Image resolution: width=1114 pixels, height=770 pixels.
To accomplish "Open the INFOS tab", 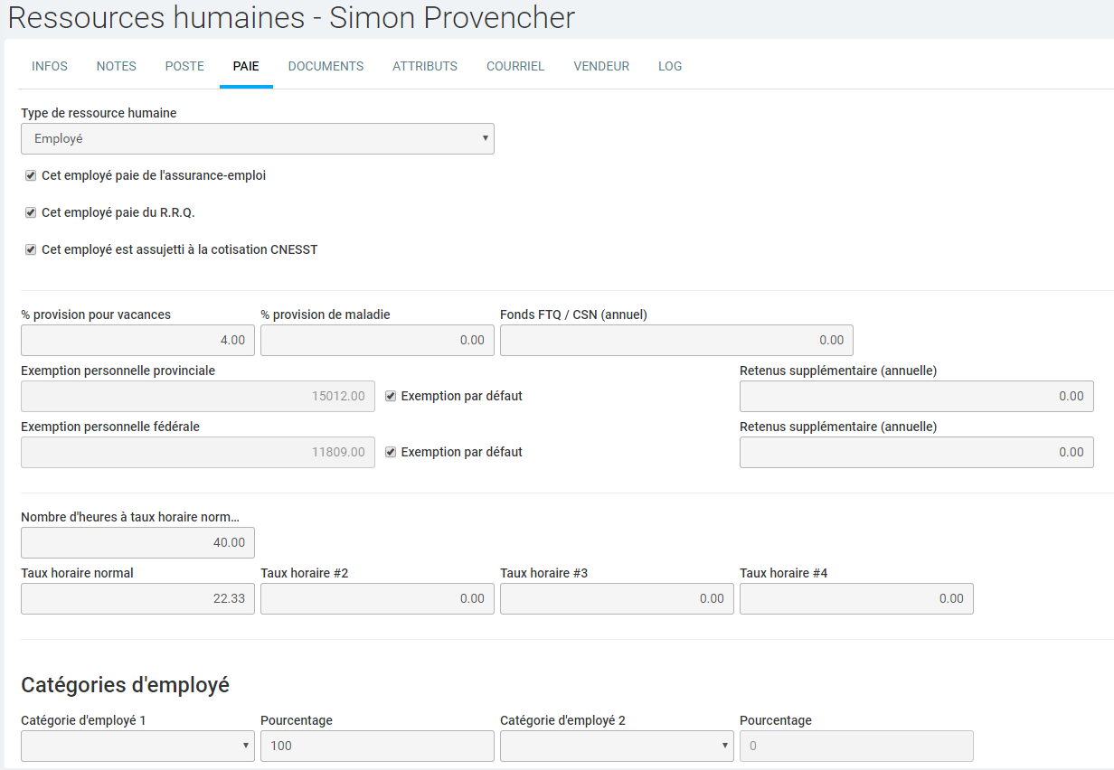I will [x=50, y=66].
